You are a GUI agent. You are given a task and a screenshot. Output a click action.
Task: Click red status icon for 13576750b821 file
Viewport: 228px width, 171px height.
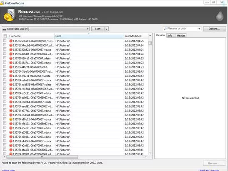click(x=11, y=50)
